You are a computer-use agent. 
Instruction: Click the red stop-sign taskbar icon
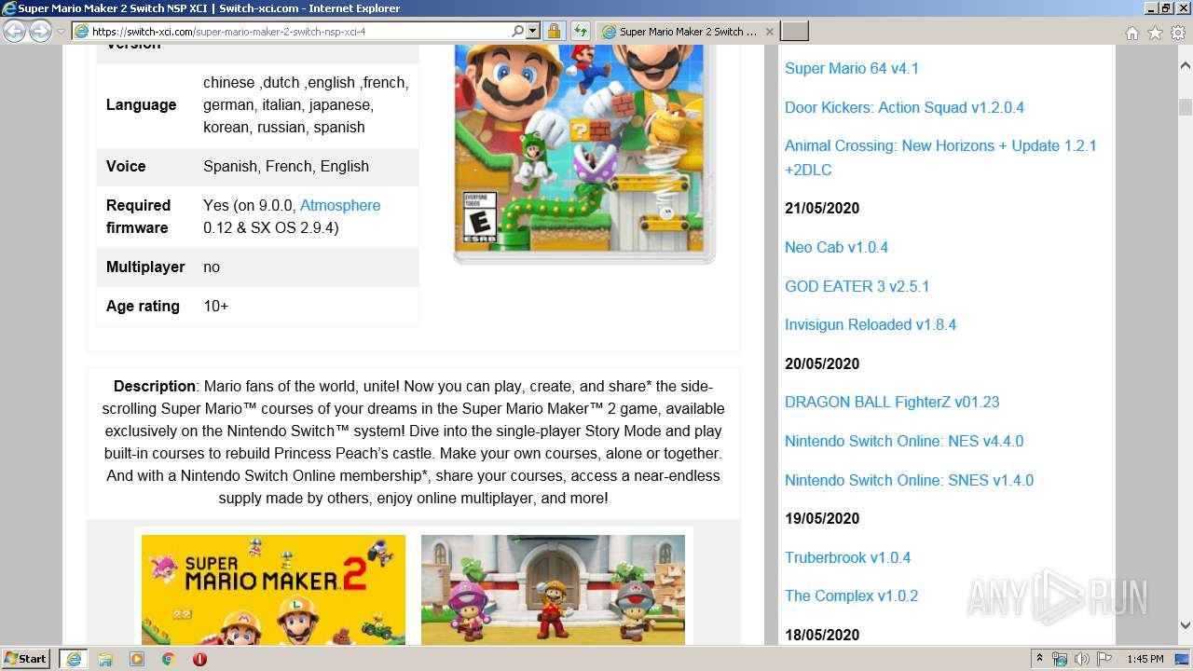199,659
